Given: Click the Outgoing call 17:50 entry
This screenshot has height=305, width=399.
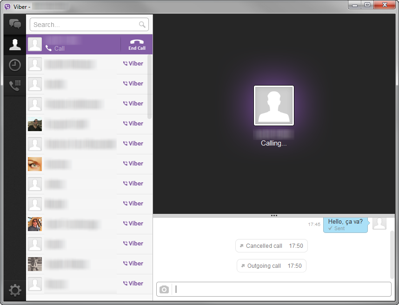Looking at the screenshot, I should click(x=271, y=266).
